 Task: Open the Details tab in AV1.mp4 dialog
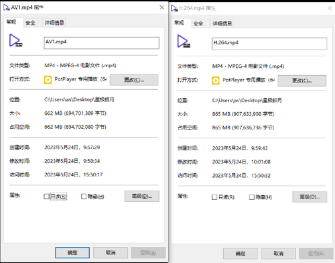coord(54,23)
